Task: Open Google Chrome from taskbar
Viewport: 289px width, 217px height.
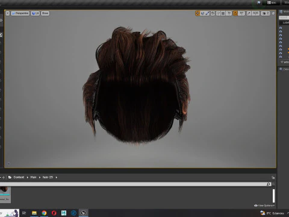Action: [x=44, y=213]
